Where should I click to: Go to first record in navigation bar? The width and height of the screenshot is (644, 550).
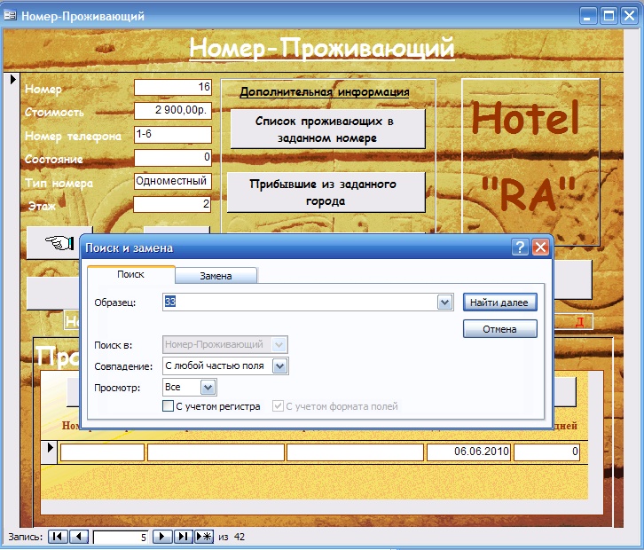pos(58,537)
